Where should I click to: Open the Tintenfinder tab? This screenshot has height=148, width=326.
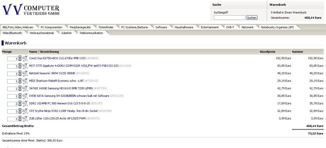click(106, 27)
